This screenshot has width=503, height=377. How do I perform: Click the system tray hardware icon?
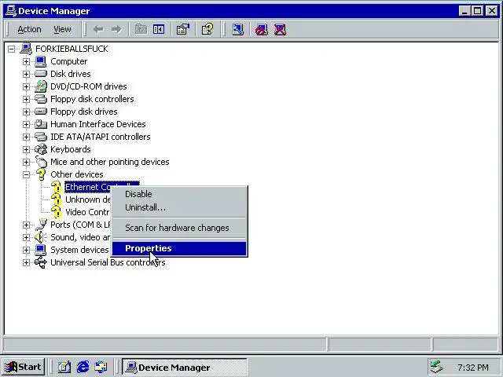coord(437,367)
